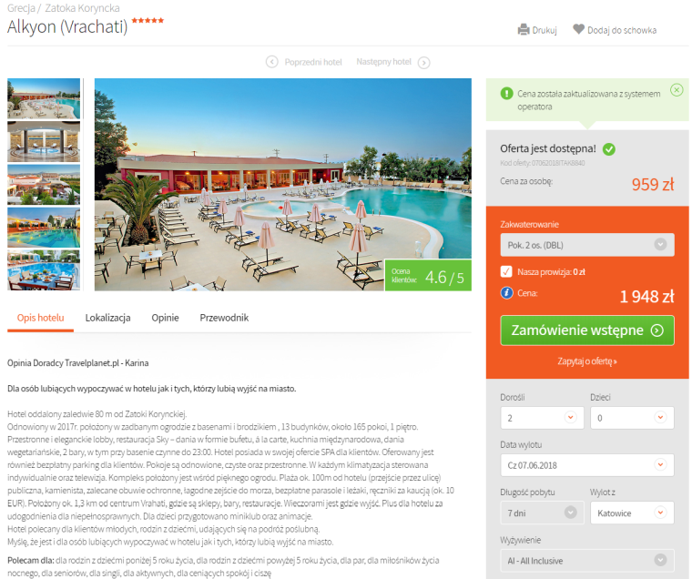The height and width of the screenshot is (579, 692).
Task: Open the Wyżywienie All Inclusive dropdown
Action: [x=587, y=561]
